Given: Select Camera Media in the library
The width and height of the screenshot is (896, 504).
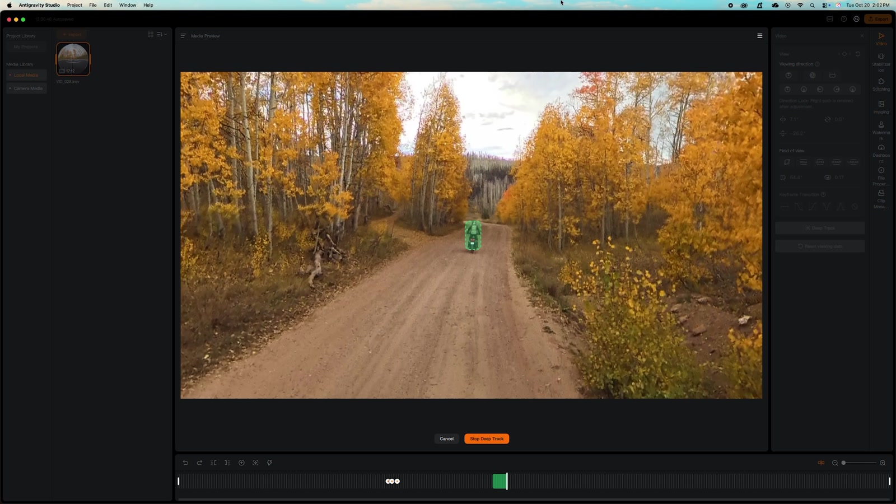Looking at the screenshot, I should 26,88.
